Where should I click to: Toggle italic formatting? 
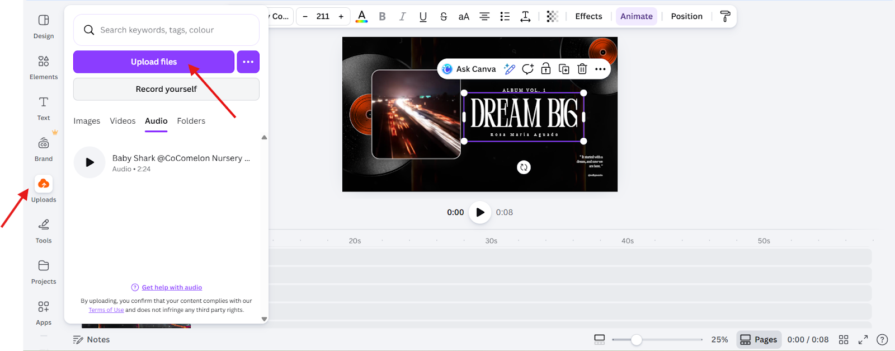403,16
